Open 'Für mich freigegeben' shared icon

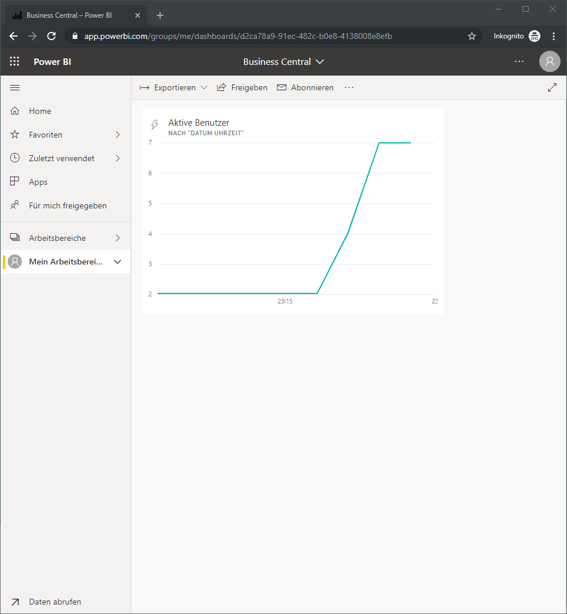click(15, 205)
